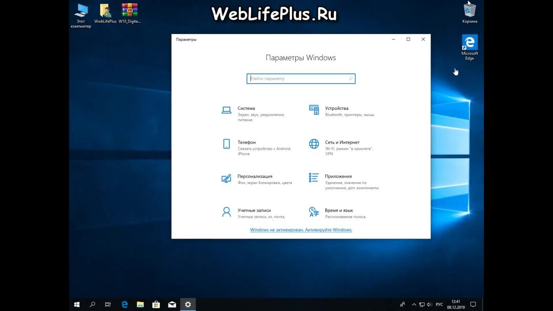The height and width of the screenshot is (311, 553).
Task: Open Время и язык settings
Action: (340, 210)
